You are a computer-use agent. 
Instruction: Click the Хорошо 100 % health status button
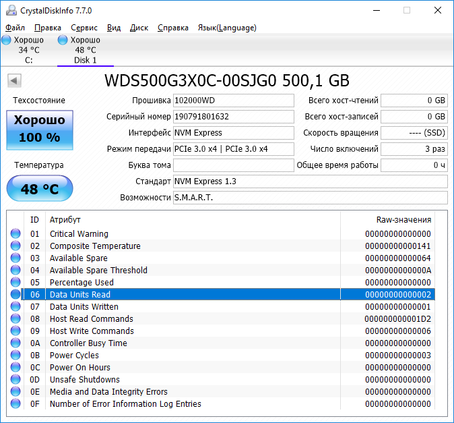pyautogui.click(x=39, y=129)
